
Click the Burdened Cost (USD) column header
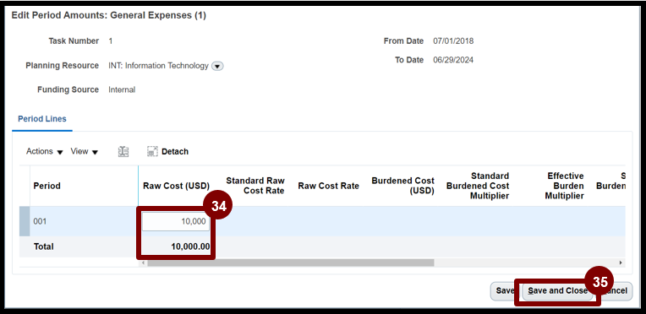click(403, 186)
